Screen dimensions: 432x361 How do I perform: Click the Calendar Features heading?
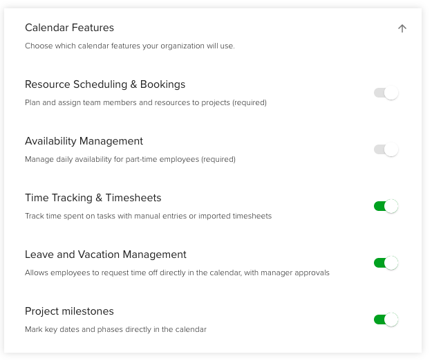pos(69,28)
